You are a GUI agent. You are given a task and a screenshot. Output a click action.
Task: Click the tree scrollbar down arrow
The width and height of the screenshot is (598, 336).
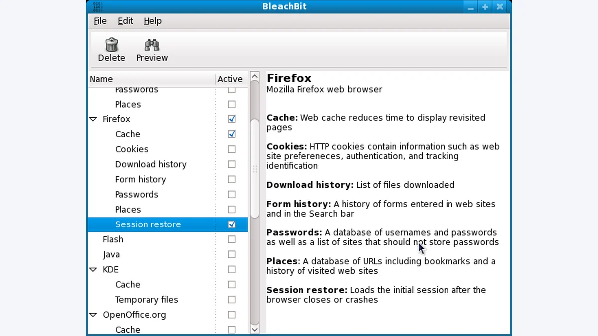(255, 329)
